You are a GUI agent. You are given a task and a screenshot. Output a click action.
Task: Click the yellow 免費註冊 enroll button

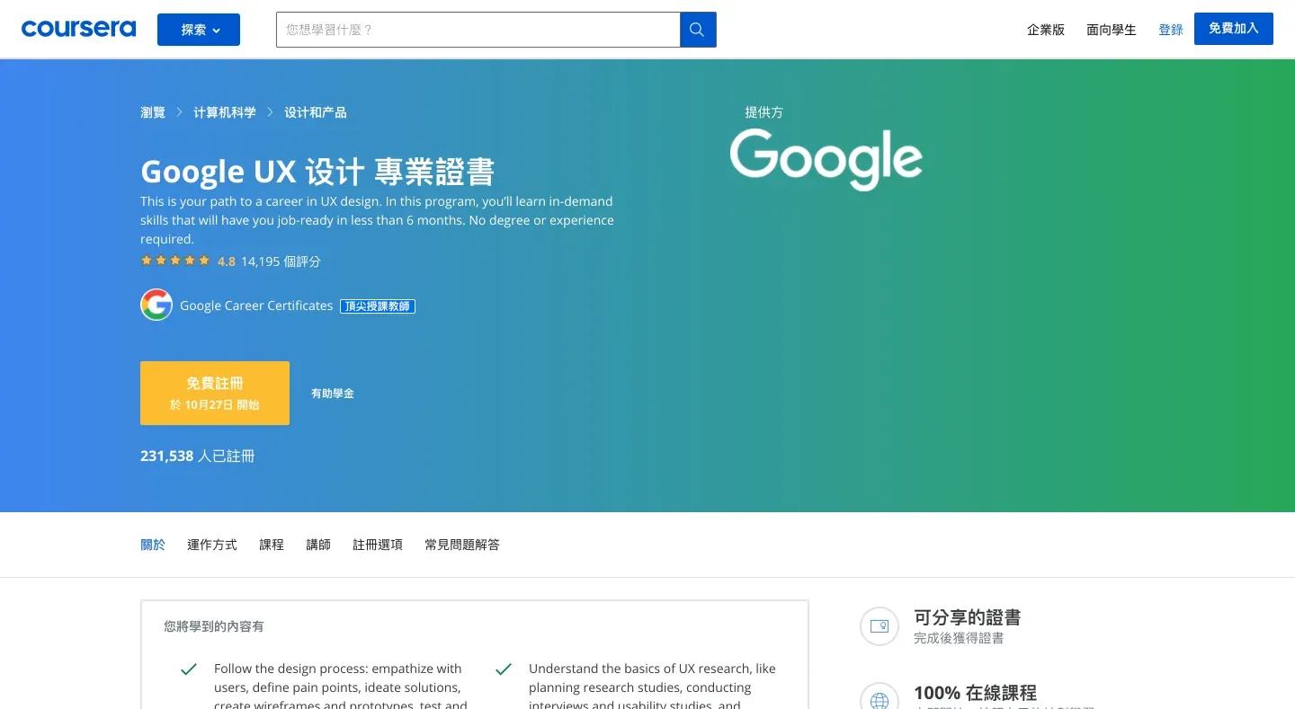[x=215, y=393]
